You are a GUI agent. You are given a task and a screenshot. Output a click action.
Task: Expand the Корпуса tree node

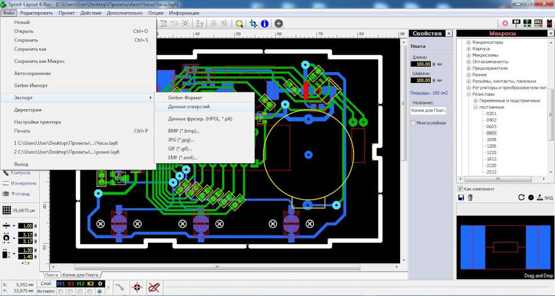click(x=469, y=48)
